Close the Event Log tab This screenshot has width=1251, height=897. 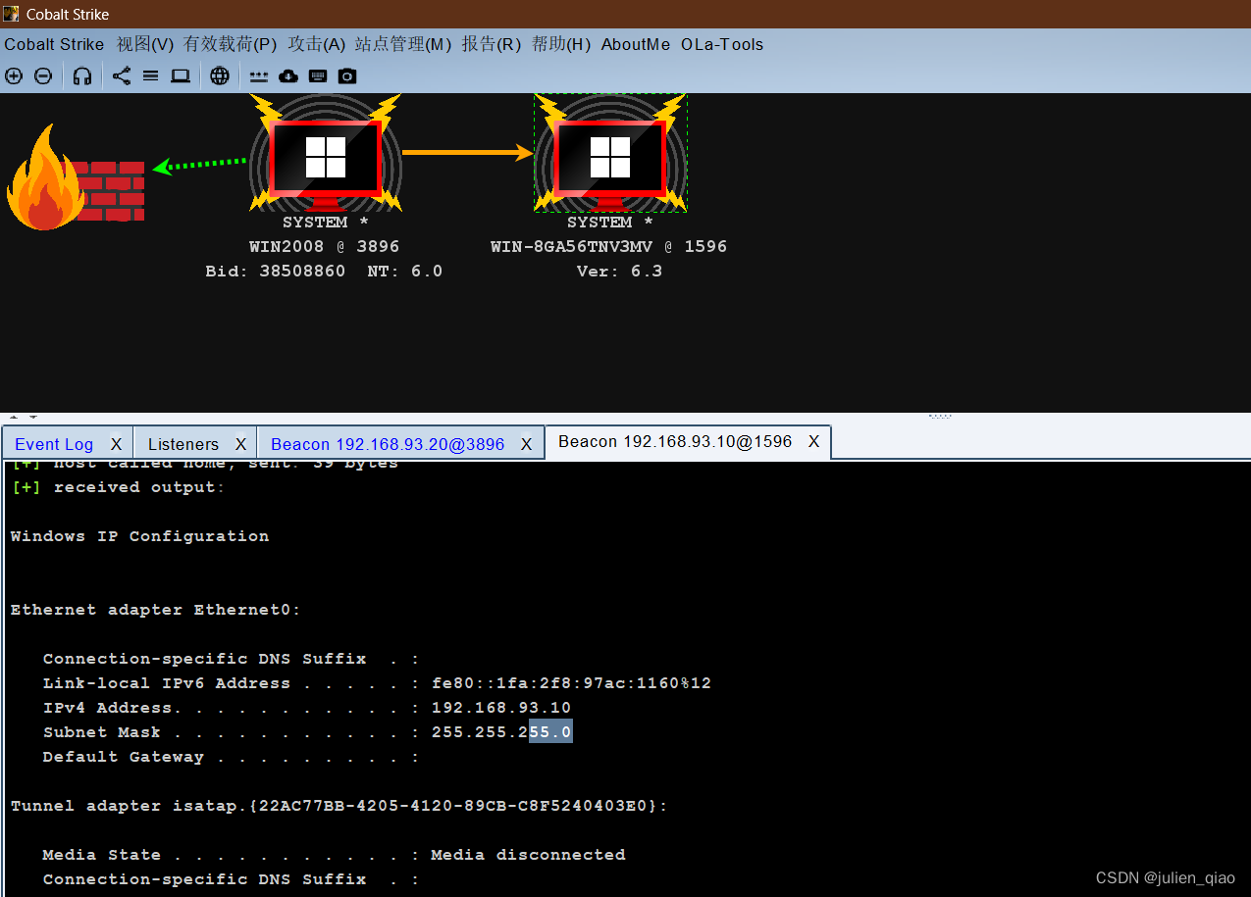click(x=116, y=444)
